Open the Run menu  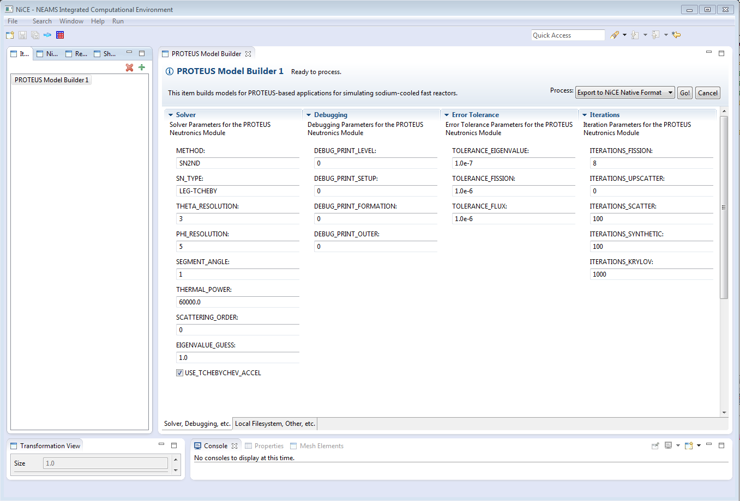[118, 21]
